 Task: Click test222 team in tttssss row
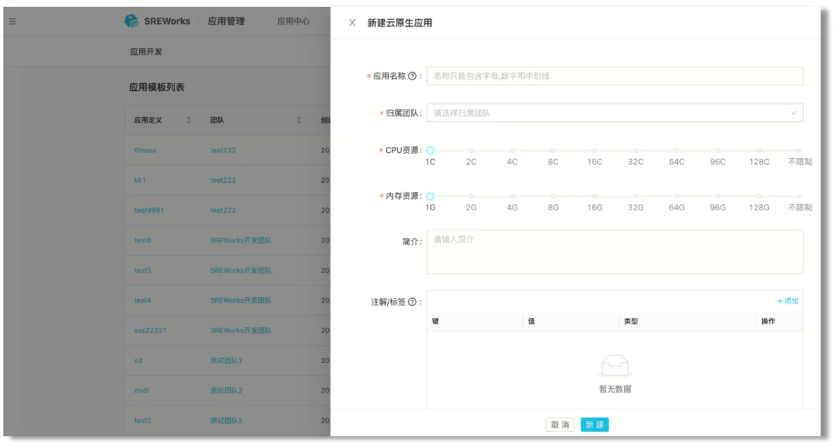(223, 151)
